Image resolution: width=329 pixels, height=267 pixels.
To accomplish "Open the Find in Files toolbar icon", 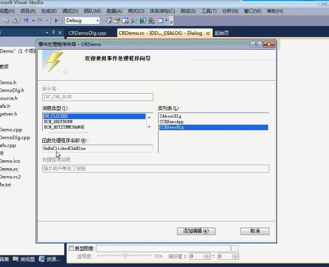I will (108, 20).
